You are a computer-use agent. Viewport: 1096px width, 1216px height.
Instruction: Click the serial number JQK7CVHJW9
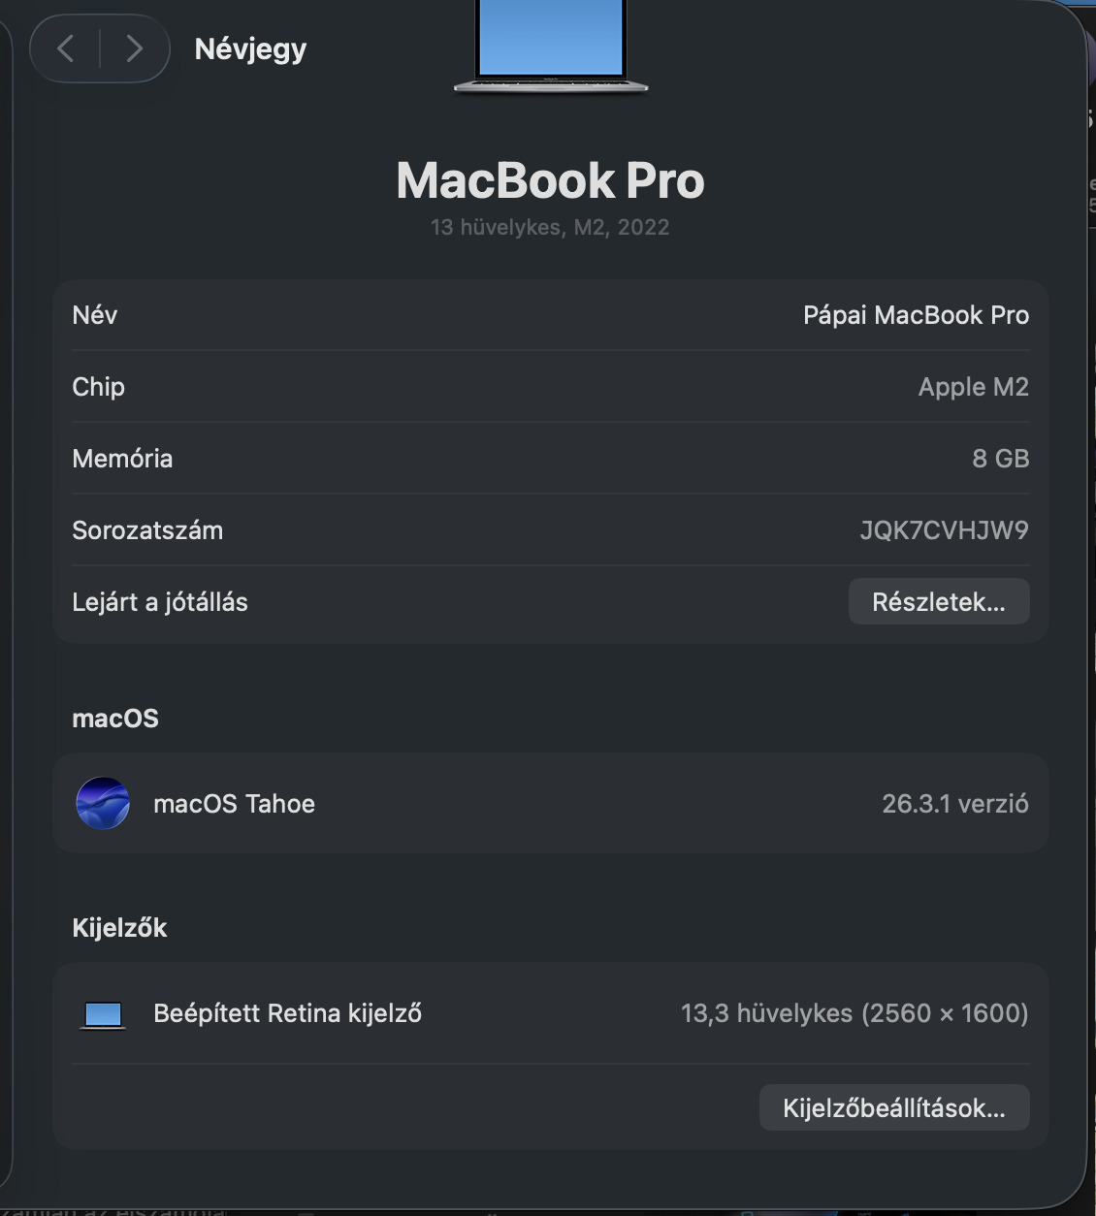tap(944, 530)
